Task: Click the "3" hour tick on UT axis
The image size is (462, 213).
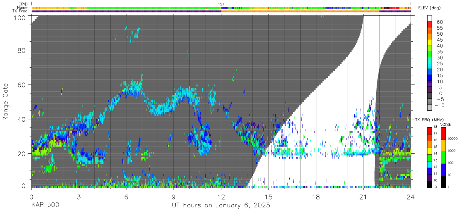Action: (79, 196)
